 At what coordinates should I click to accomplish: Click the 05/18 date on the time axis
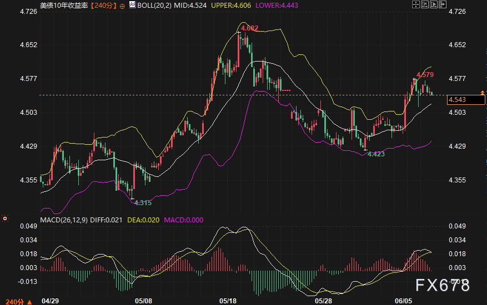pos(228,301)
